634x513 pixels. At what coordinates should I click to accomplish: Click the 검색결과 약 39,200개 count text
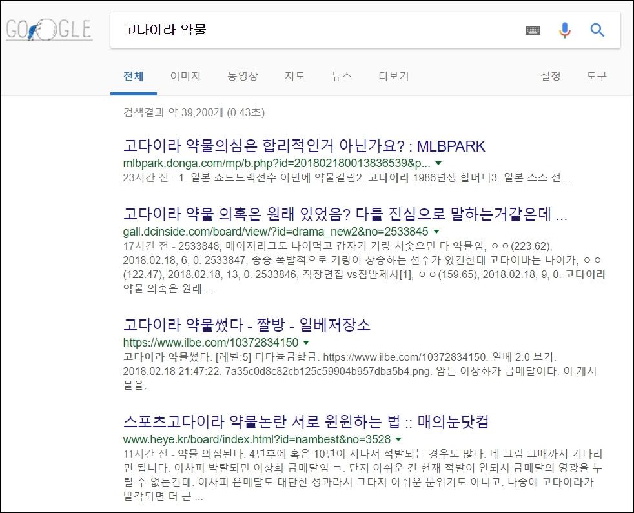click(x=194, y=112)
